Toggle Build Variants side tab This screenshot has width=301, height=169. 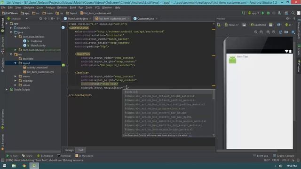[2, 120]
